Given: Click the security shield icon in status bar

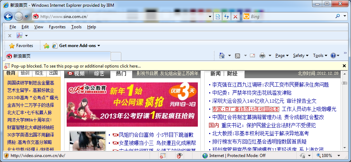Looking at the screenshot, I should pyautogui.click(x=6, y=156).
